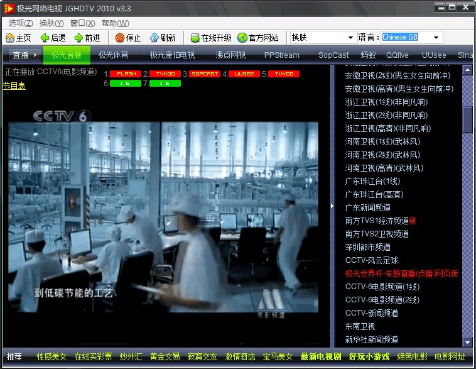Image resolution: width=476 pixels, height=369 pixels.
Task: Click the 在线升级 online upgrade icon
Action: pyautogui.click(x=195, y=38)
